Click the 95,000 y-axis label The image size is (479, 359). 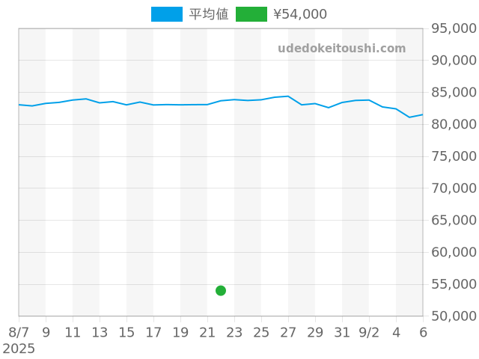click(x=454, y=28)
